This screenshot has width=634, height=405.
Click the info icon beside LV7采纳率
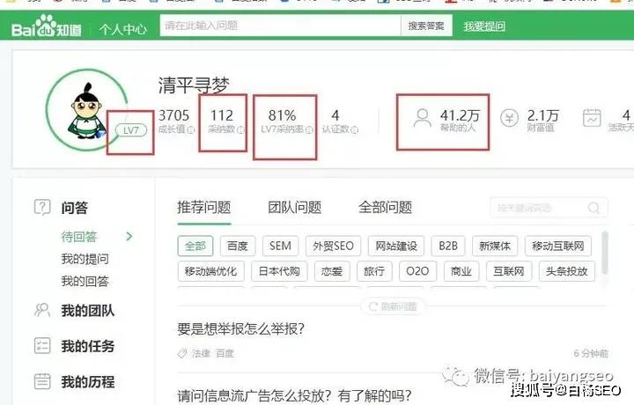(x=309, y=129)
